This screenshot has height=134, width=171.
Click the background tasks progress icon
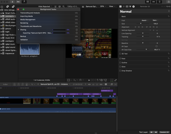point(24,2)
